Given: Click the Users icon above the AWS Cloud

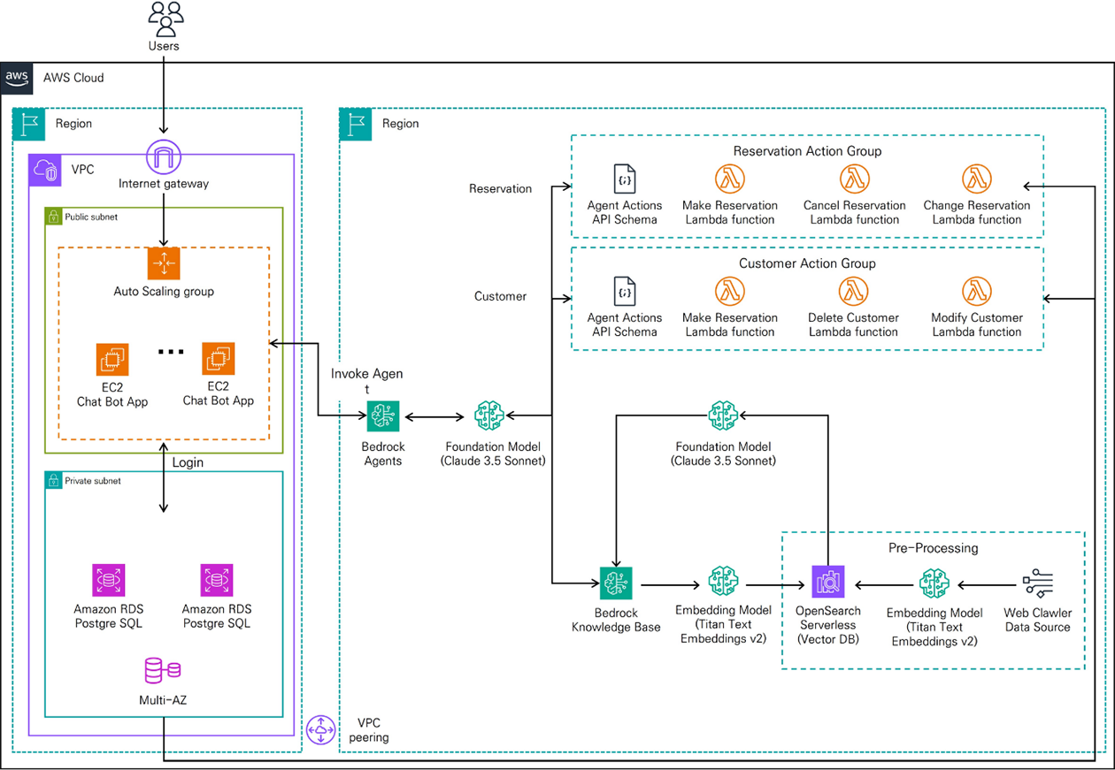Looking at the screenshot, I should (x=165, y=19).
